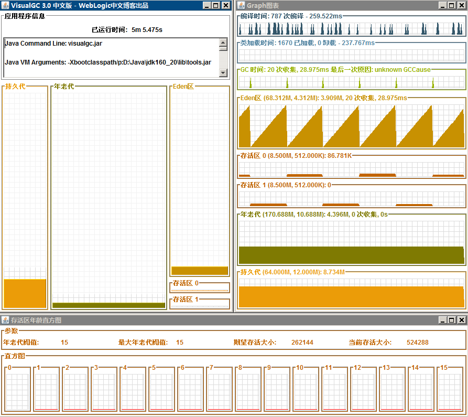Screen dimensions: 468x417
Task: Click inside the Java Command Line text area
Action: click(x=112, y=57)
